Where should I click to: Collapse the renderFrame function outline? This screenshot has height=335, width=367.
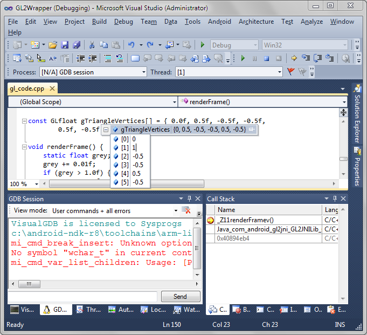[24, 147]
